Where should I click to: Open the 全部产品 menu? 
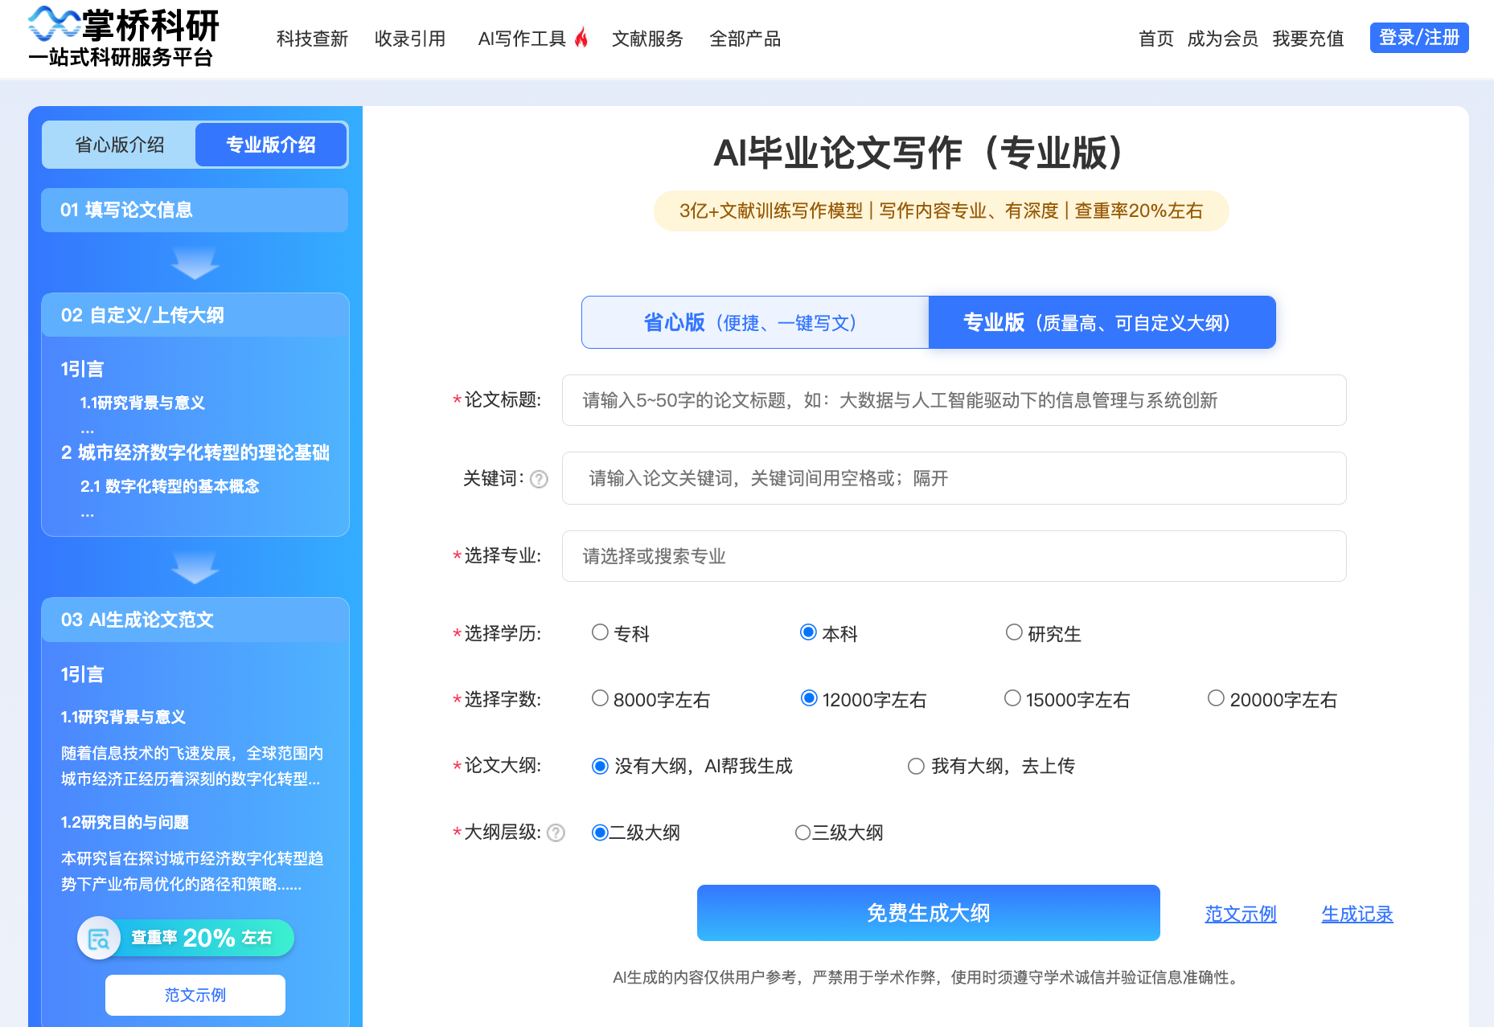[745, 39]
